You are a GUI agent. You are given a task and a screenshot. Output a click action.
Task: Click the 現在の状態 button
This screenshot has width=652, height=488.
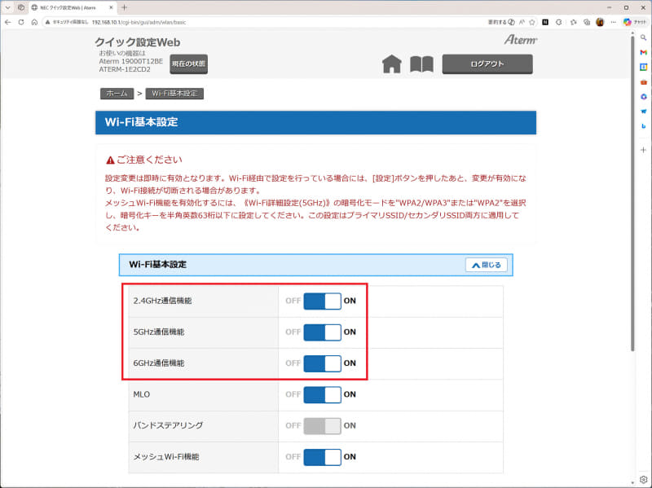pyautogui.click(x=188, y=63)
